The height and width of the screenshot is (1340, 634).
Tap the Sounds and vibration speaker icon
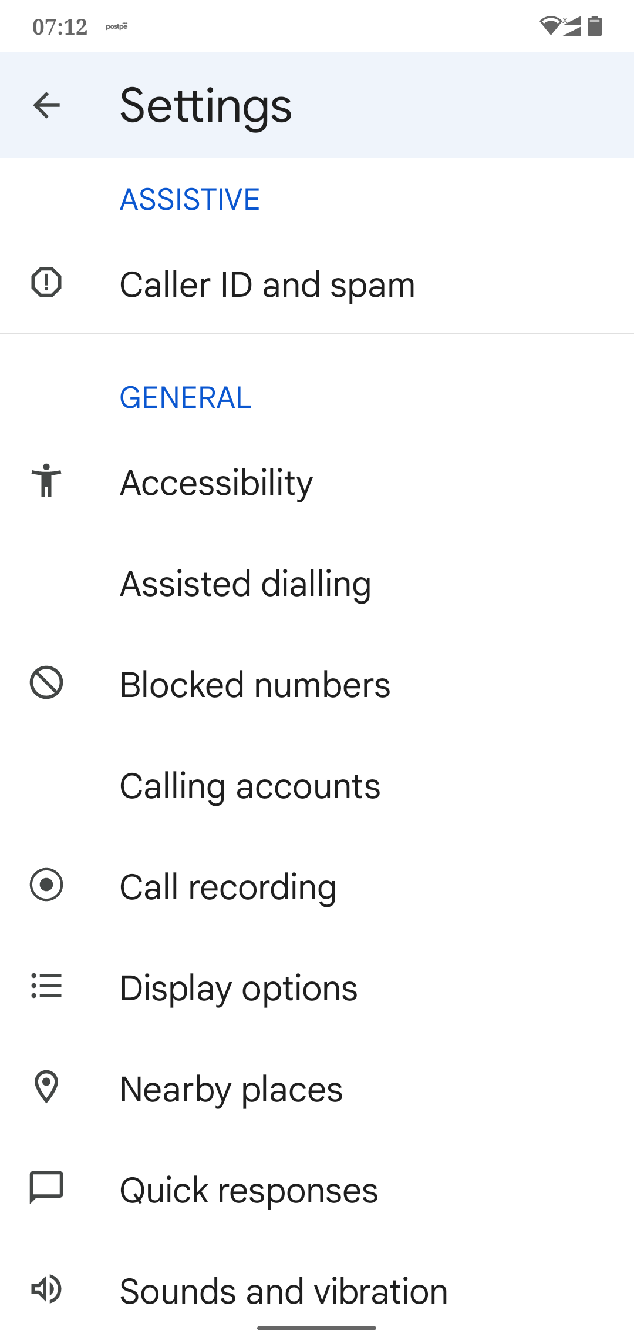point(46,1289)
